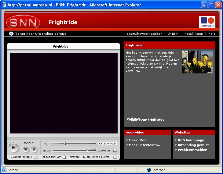Pause the Frightride video
The height and width of the screenshot is (174, 223).
[x=34, y=149]
